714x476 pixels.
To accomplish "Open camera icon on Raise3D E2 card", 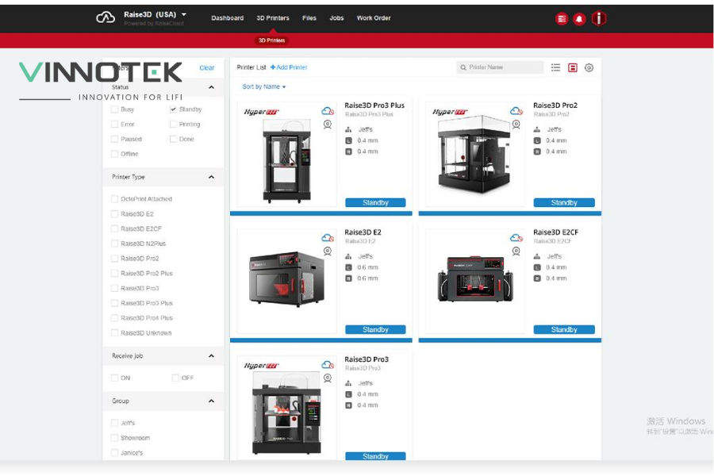I will pyautogui.click(x=328, y=251).
